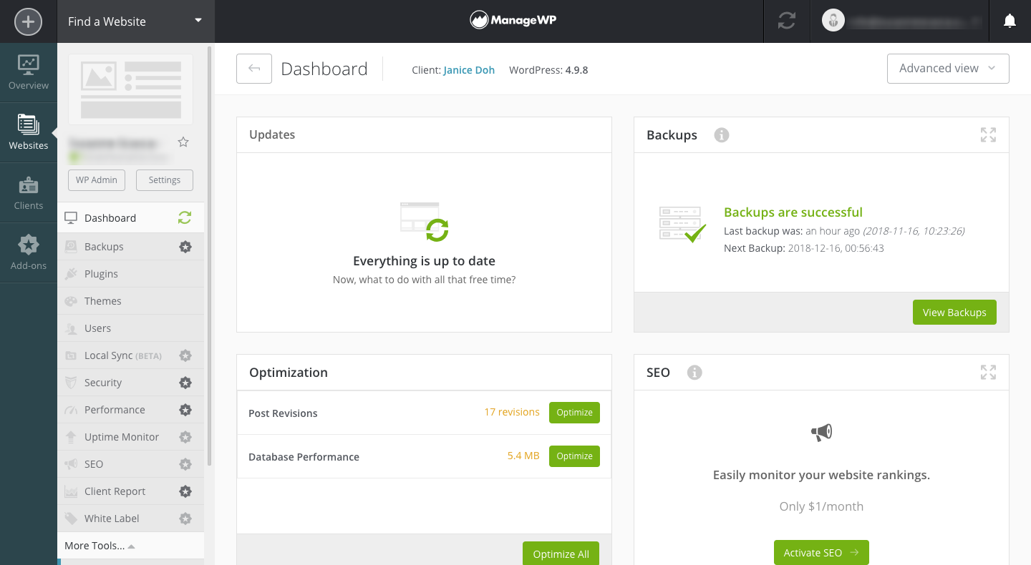Open Plugins in the sidebar
The width and height of the screenshot is (1031, 565).
101,274
